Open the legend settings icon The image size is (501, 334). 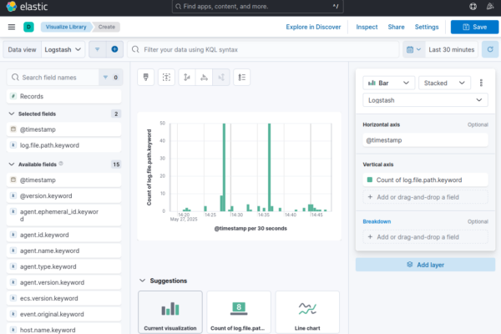click(x=242, y=77)
